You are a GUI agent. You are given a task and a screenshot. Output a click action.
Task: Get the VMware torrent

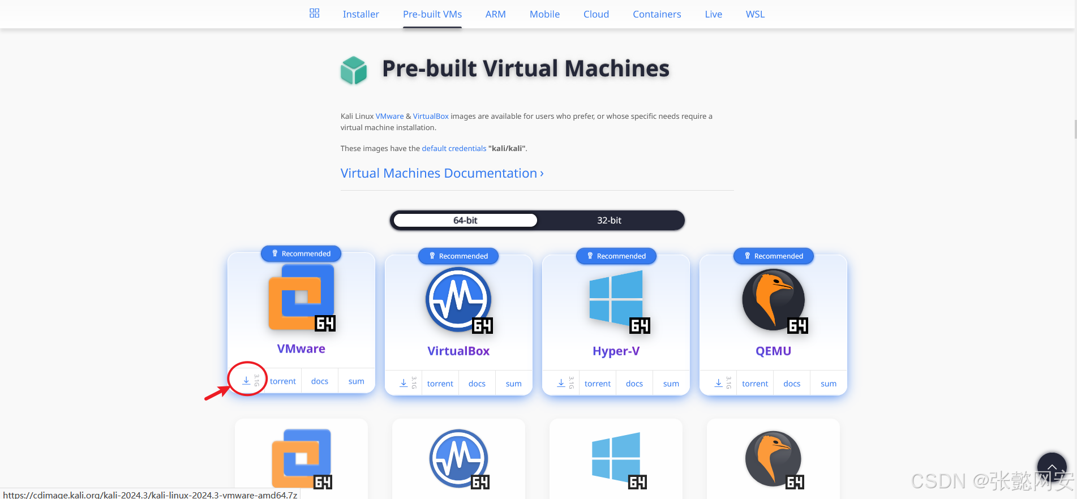tap(283, 381)
